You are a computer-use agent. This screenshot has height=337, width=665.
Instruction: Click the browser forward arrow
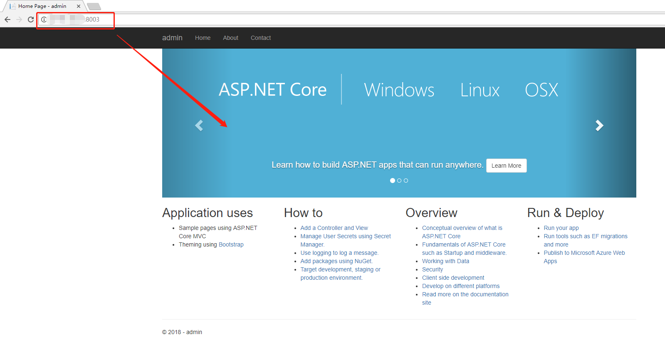(x=19, y=20)
